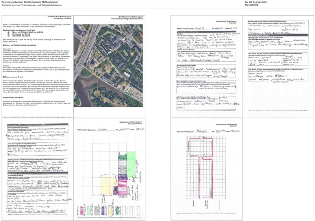The height and width of the screenshot is (221, 315).
Task: Click section heading 'C) Wünsche für die Zukunft'
Action: (x=13, y=98)
